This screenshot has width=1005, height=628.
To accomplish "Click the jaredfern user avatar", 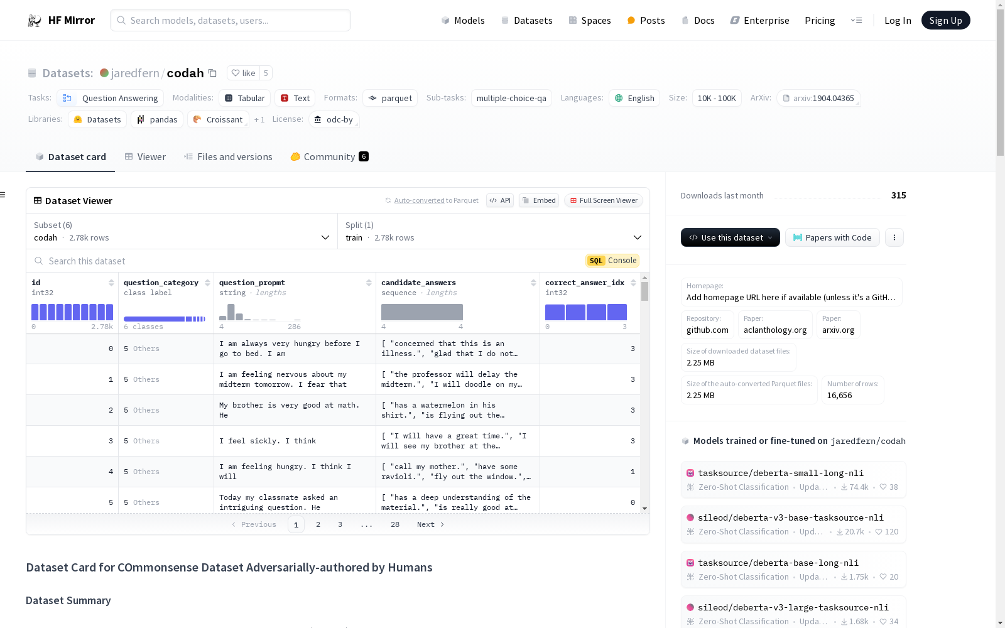I will coord(104,73).
